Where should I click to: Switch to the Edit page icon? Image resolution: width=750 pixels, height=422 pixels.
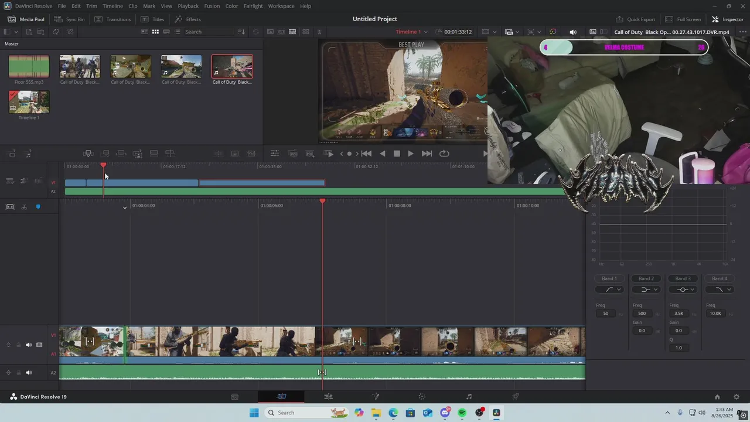click(328, 397)
